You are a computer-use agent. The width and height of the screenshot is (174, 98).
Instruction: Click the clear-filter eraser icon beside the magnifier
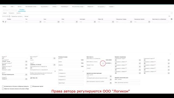pos(5,22)
